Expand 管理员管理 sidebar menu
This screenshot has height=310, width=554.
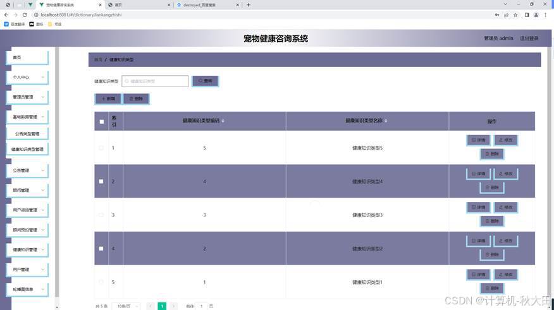click(x=27, y=97)
